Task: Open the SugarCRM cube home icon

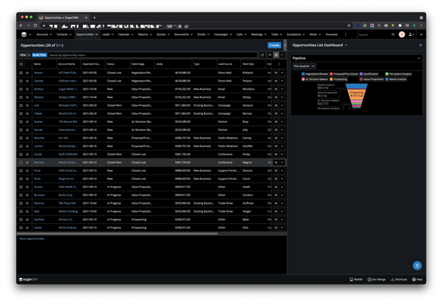Action: tap(24, 34)
